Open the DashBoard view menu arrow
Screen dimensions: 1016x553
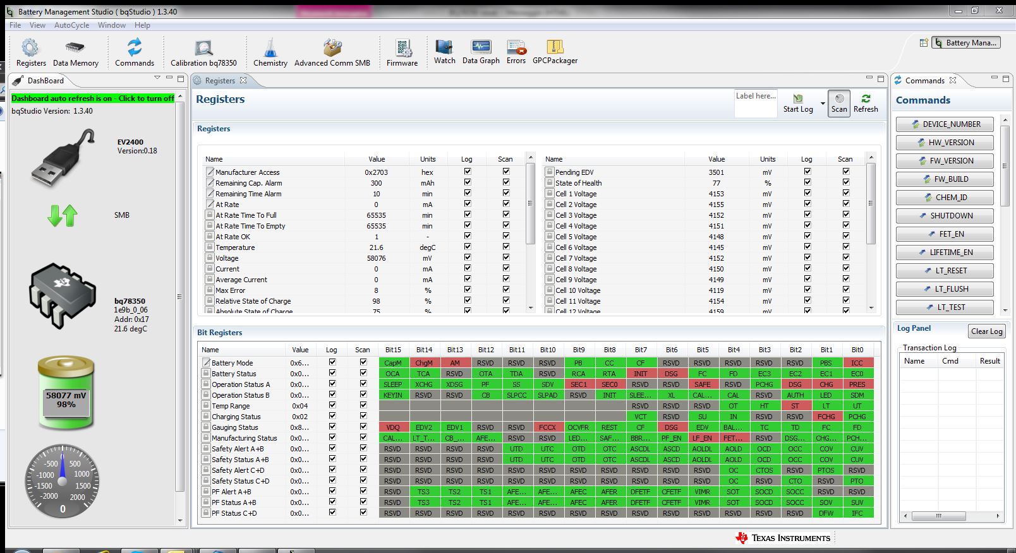[x=157, y=78]
